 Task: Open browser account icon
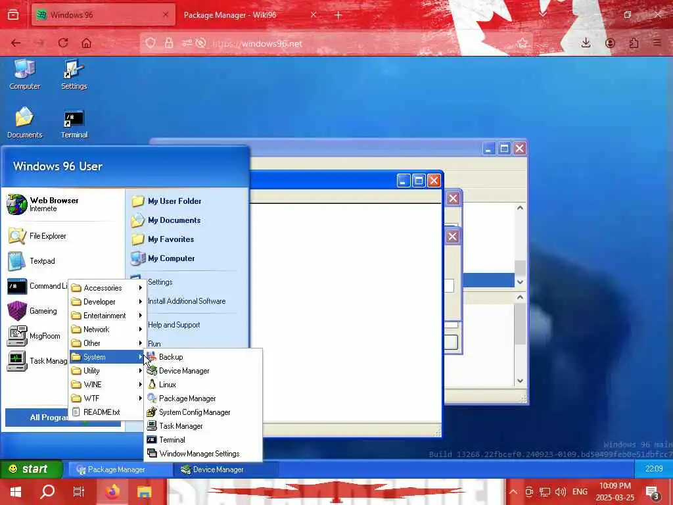coord(610,43)
